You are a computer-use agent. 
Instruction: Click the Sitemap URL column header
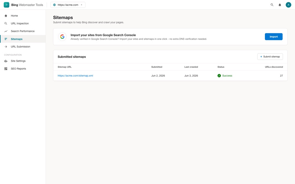(65, 67)
